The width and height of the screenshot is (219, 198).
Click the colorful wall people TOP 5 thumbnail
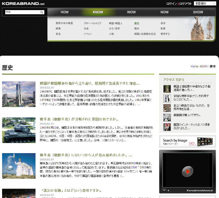tap(167, 108)
